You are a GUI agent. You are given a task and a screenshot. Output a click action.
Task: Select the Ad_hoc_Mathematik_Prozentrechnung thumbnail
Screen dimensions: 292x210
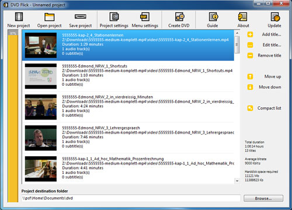coord(41,169)
